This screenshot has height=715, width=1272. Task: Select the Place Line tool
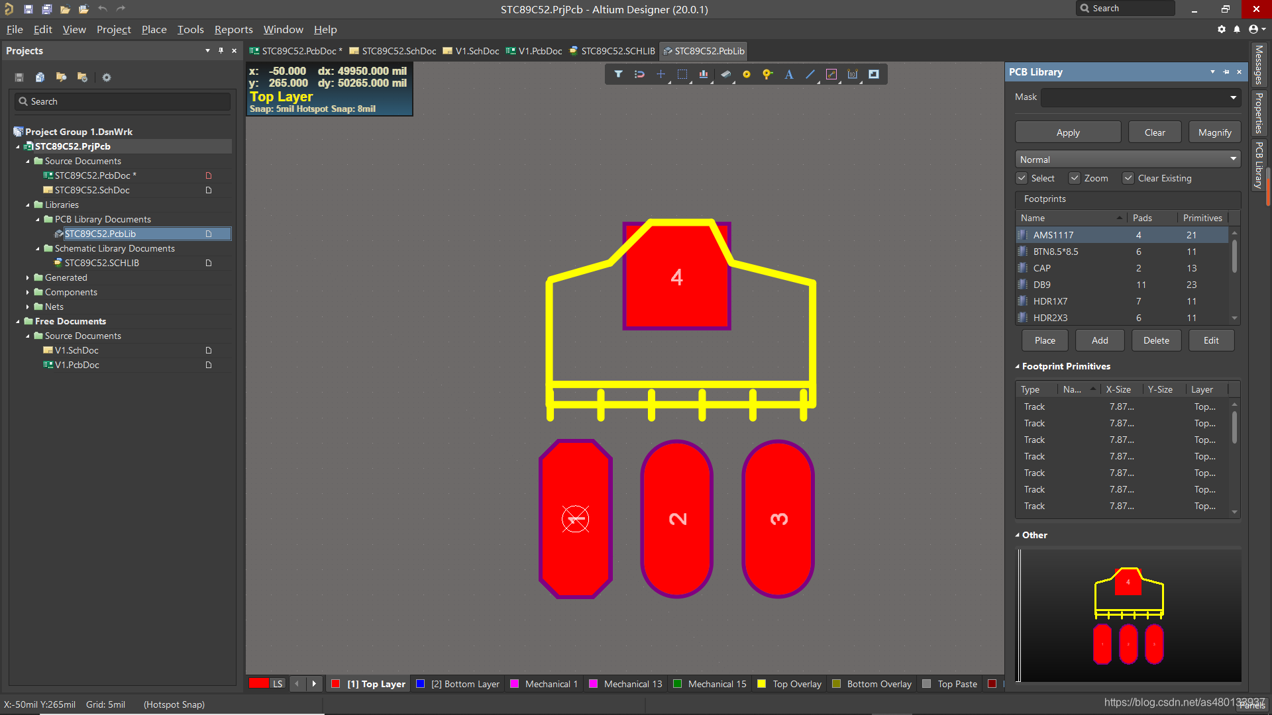[x=810, y=74]
